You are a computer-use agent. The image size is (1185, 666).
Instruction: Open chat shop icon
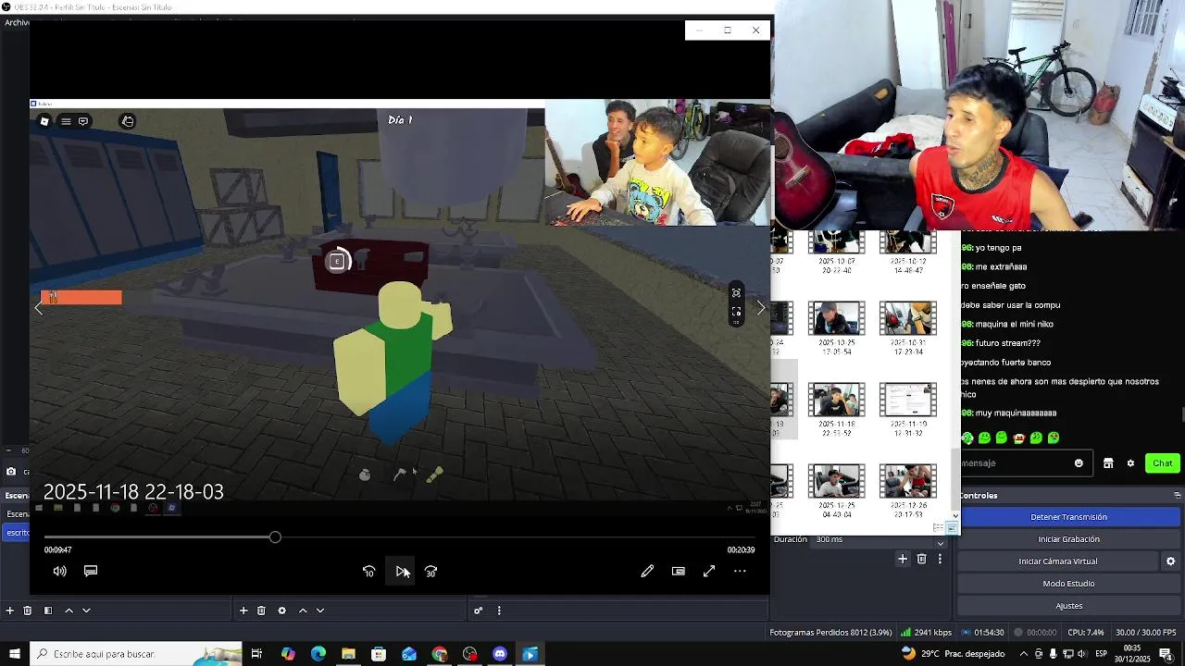[x=1108, y=463]
